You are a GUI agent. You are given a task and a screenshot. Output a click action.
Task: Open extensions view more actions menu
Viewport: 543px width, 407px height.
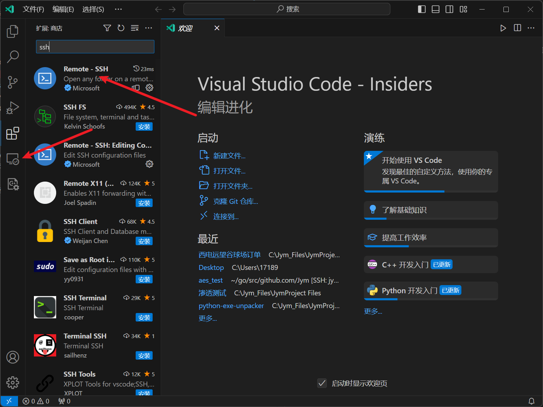(x=149, y=28)
